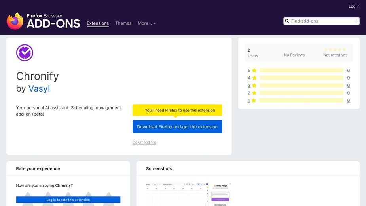
Task: Click the Screenshots heading
Action: (x=159, y=169)
